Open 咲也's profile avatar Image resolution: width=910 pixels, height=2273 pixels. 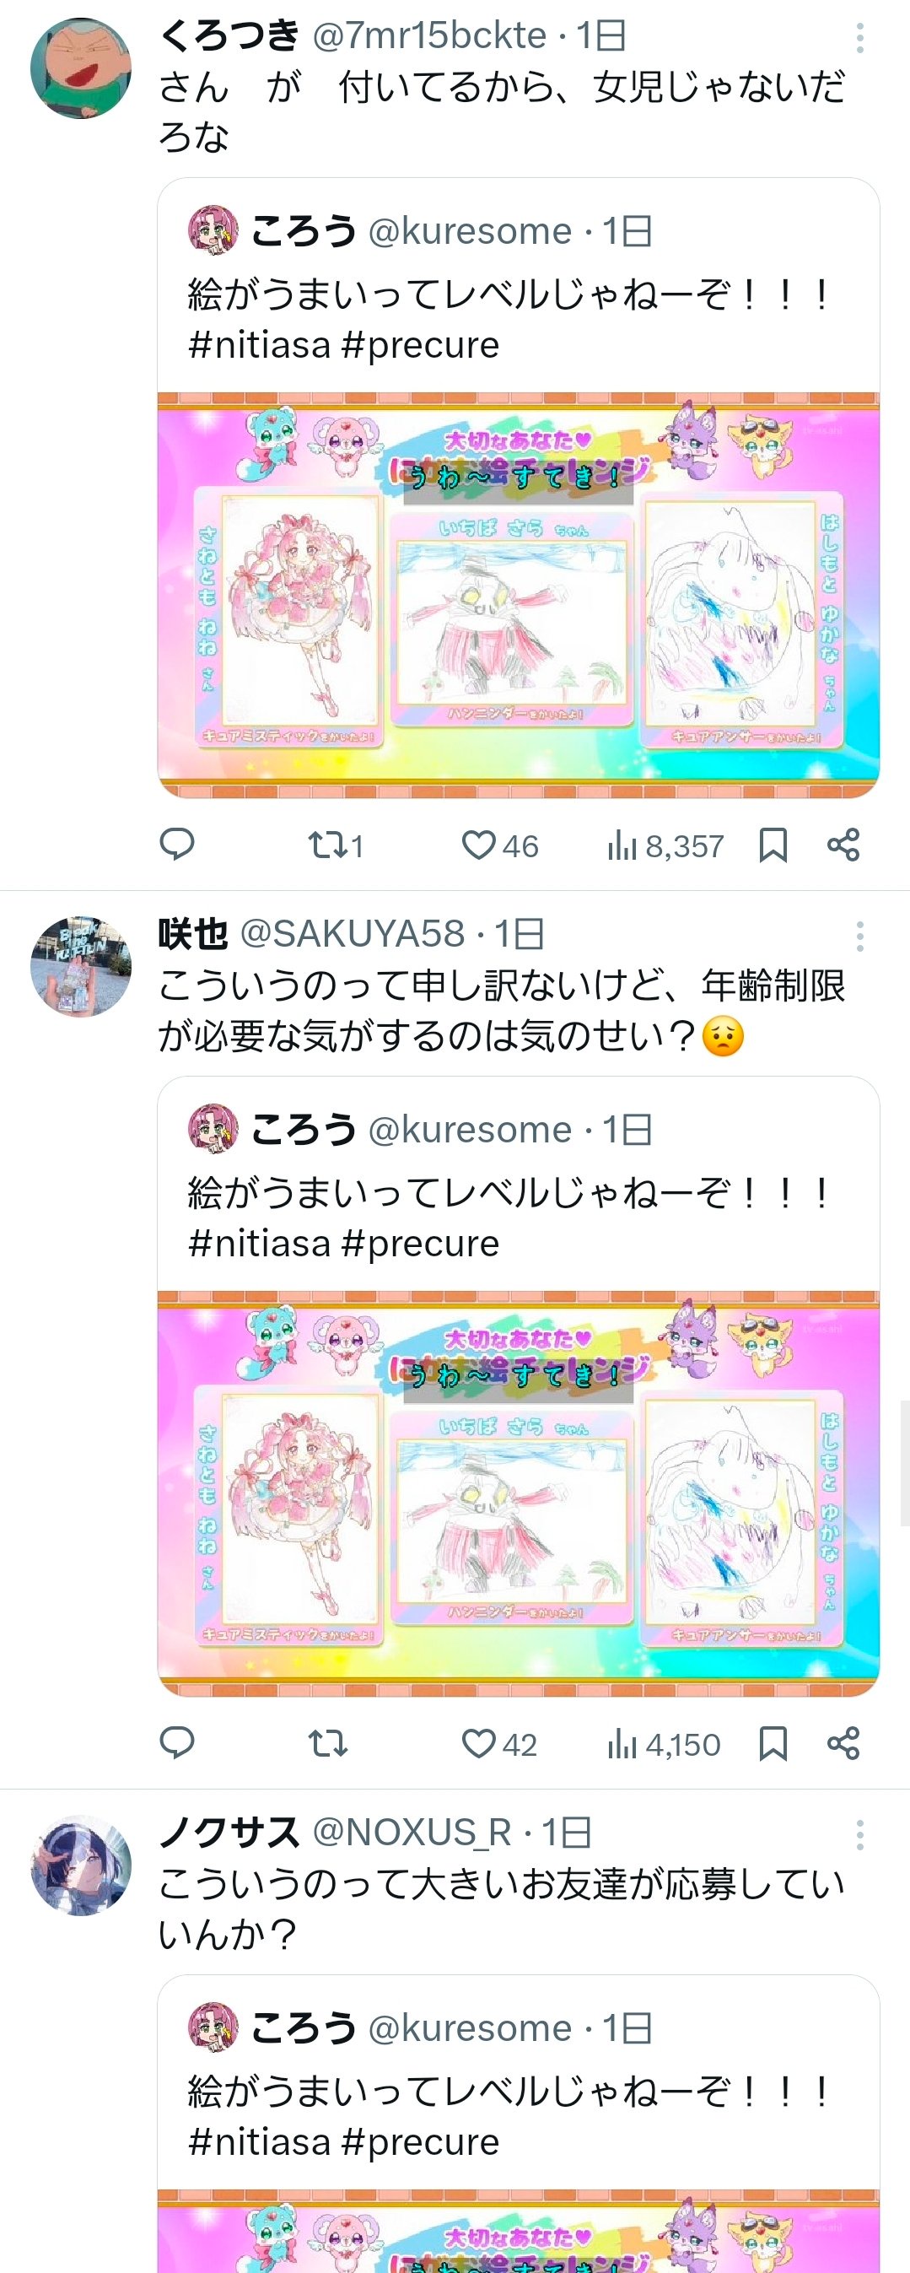[80, 966]
